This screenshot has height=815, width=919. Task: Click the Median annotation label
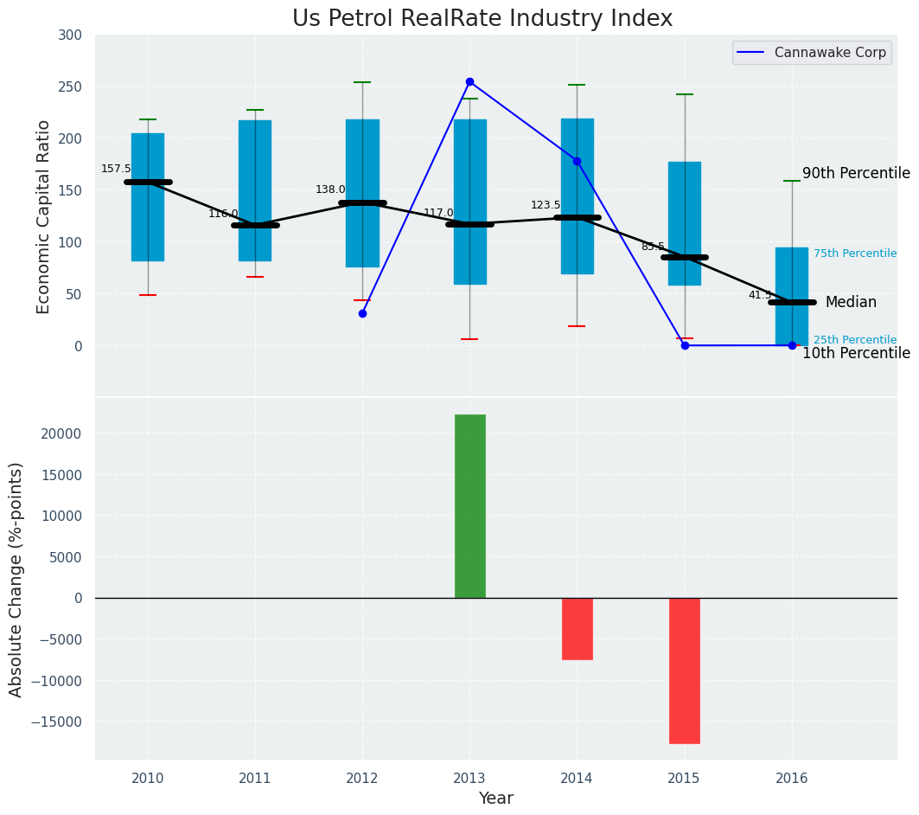851,303
